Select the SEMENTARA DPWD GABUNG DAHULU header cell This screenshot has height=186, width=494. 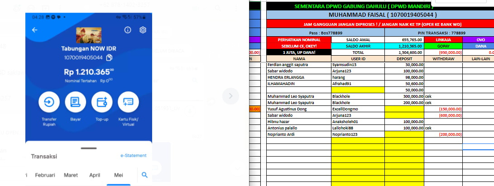(x=380, y=6)
